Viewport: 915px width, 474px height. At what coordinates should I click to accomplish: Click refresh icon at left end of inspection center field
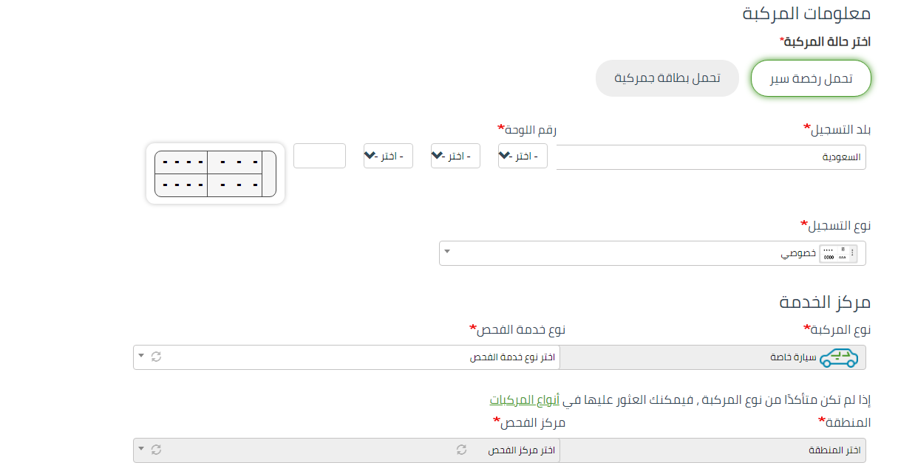(156, 450)
